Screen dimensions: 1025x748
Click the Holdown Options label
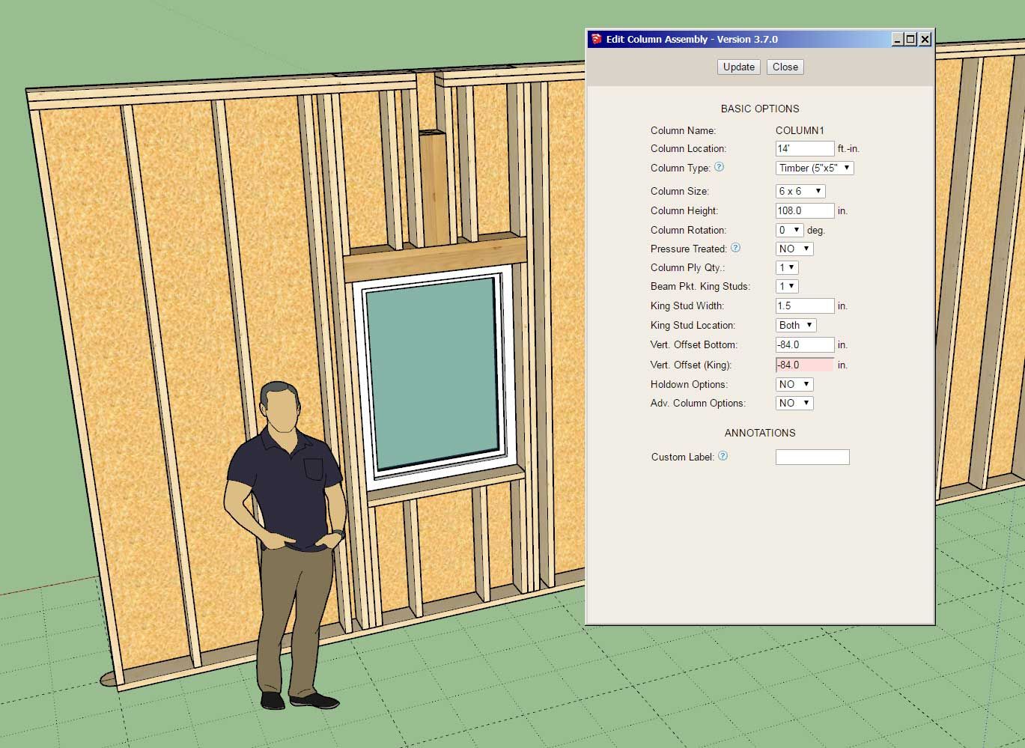[x=689, y=384]
